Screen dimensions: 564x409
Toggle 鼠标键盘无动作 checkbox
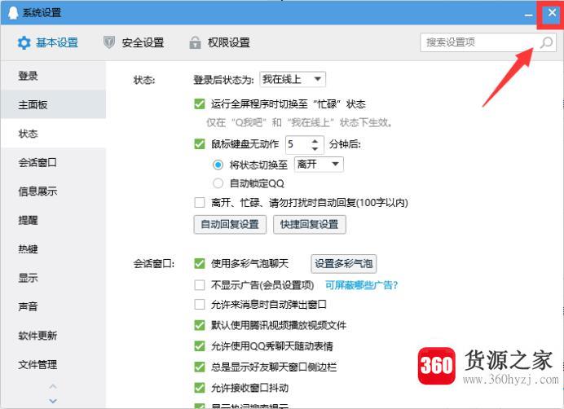[199, 144]
